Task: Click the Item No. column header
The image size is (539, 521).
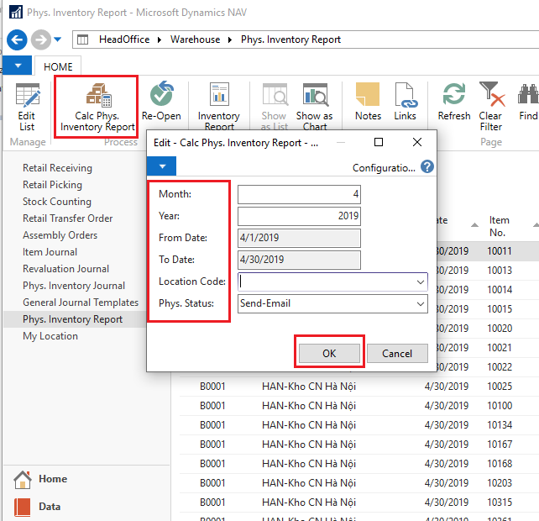Action: 500,226
